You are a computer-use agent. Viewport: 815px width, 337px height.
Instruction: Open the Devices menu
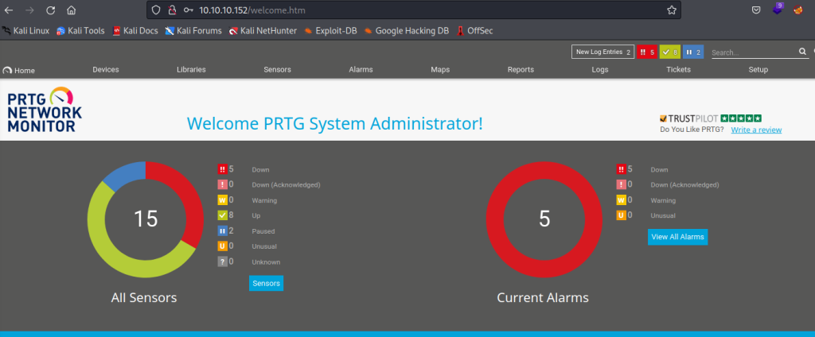[x=105, y=70]
